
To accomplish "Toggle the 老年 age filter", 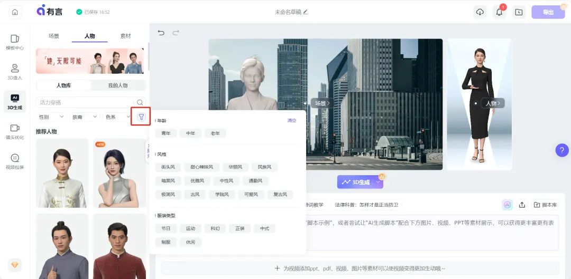I will click(215, 133).
